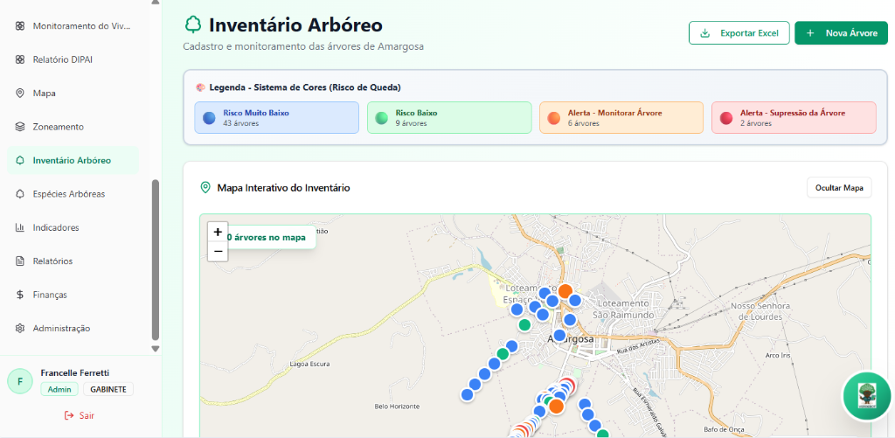
Task: Zoom in the map with plus button
Action: [x=218, y=232]
